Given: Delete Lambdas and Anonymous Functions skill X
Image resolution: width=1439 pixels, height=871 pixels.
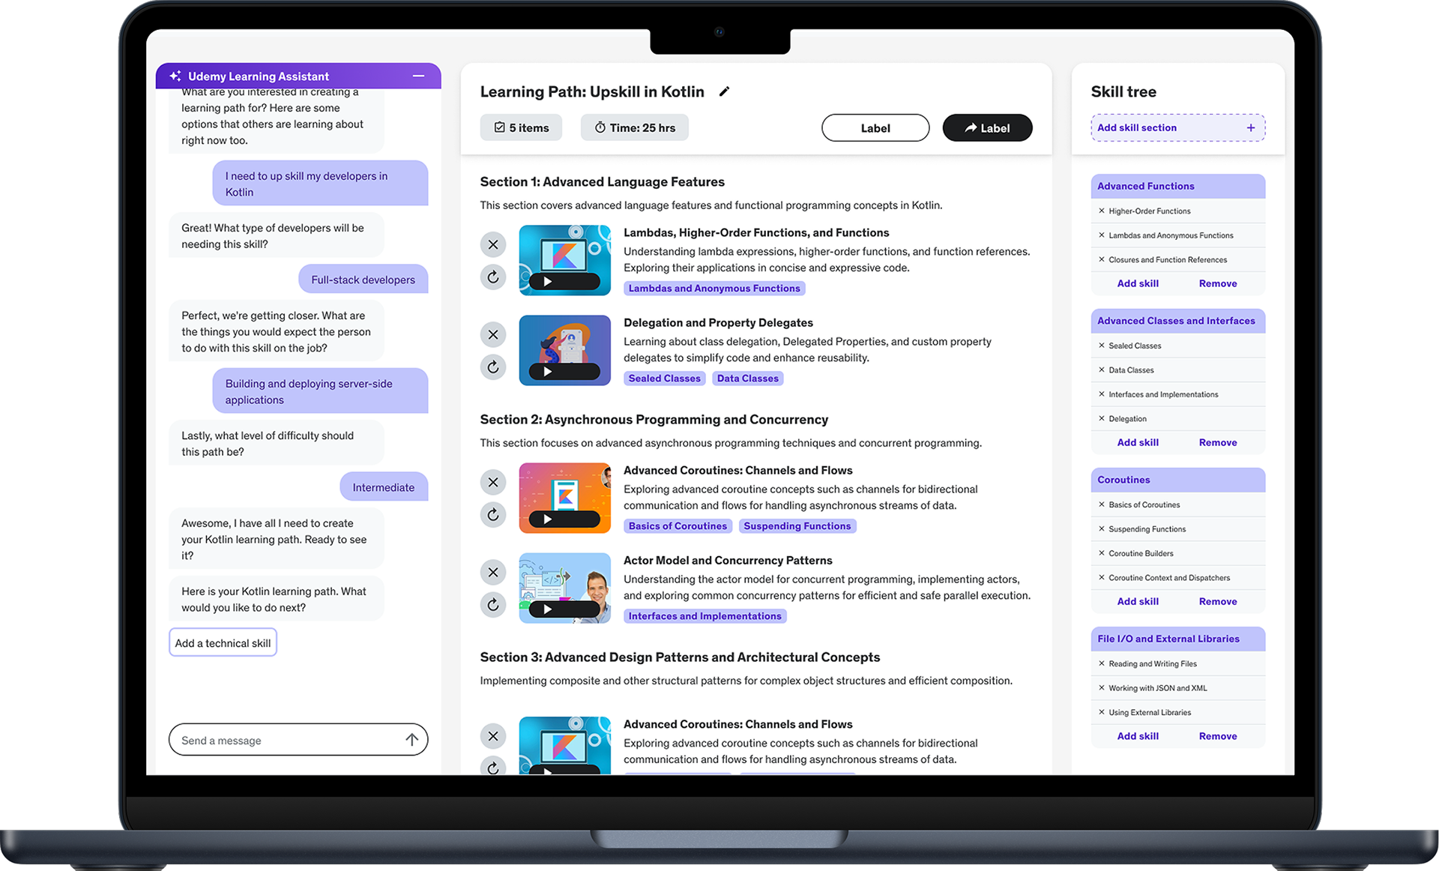Looking at the screenshot, I should point(1102,235).
